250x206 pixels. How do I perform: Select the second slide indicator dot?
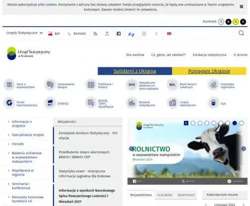coord(200,123)
